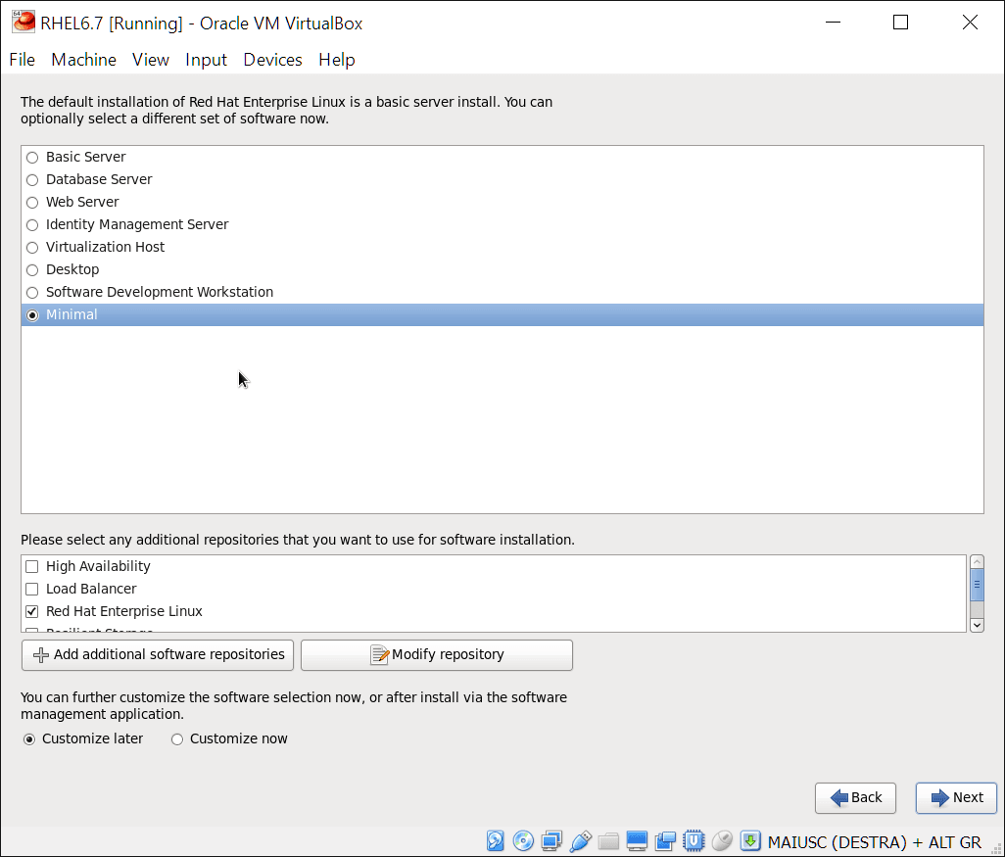Click the CPU virtualization chip icon
The image size is (1005, 857).
[694, 840]
